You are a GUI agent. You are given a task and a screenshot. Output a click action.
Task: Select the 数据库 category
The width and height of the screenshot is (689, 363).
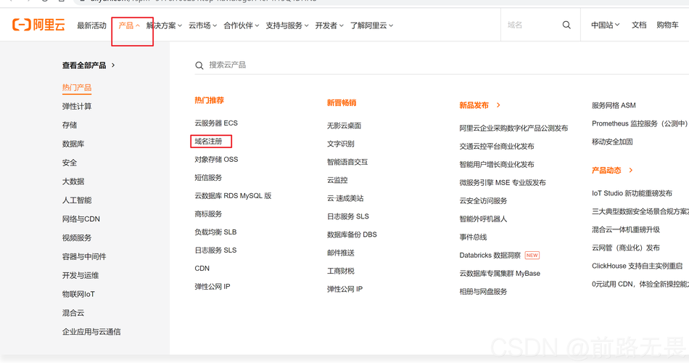73,144
